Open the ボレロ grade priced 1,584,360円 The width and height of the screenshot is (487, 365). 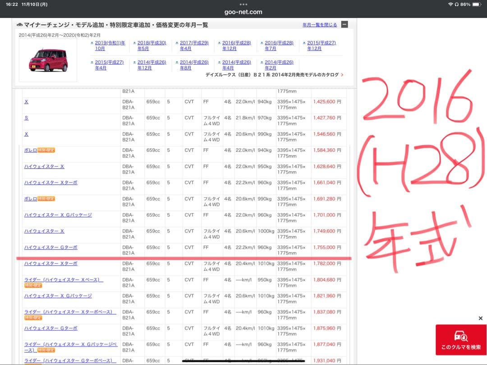pyautogui.click(x=31, y=150)
